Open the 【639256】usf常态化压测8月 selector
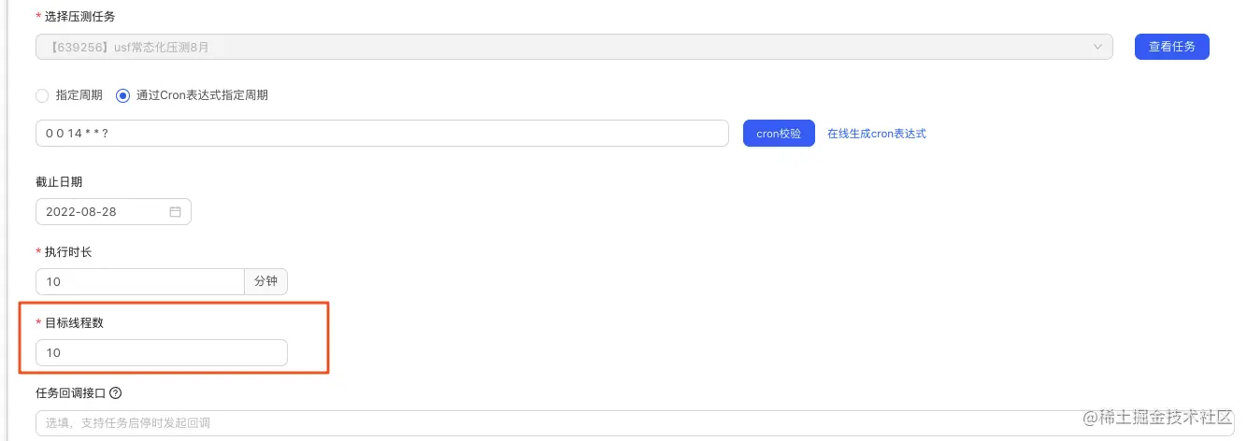1247x441 pixels. click(561, 47)
